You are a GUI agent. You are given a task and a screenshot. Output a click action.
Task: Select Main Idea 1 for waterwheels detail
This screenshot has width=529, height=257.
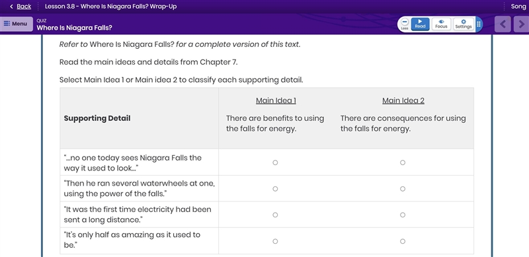click(275, 189)
